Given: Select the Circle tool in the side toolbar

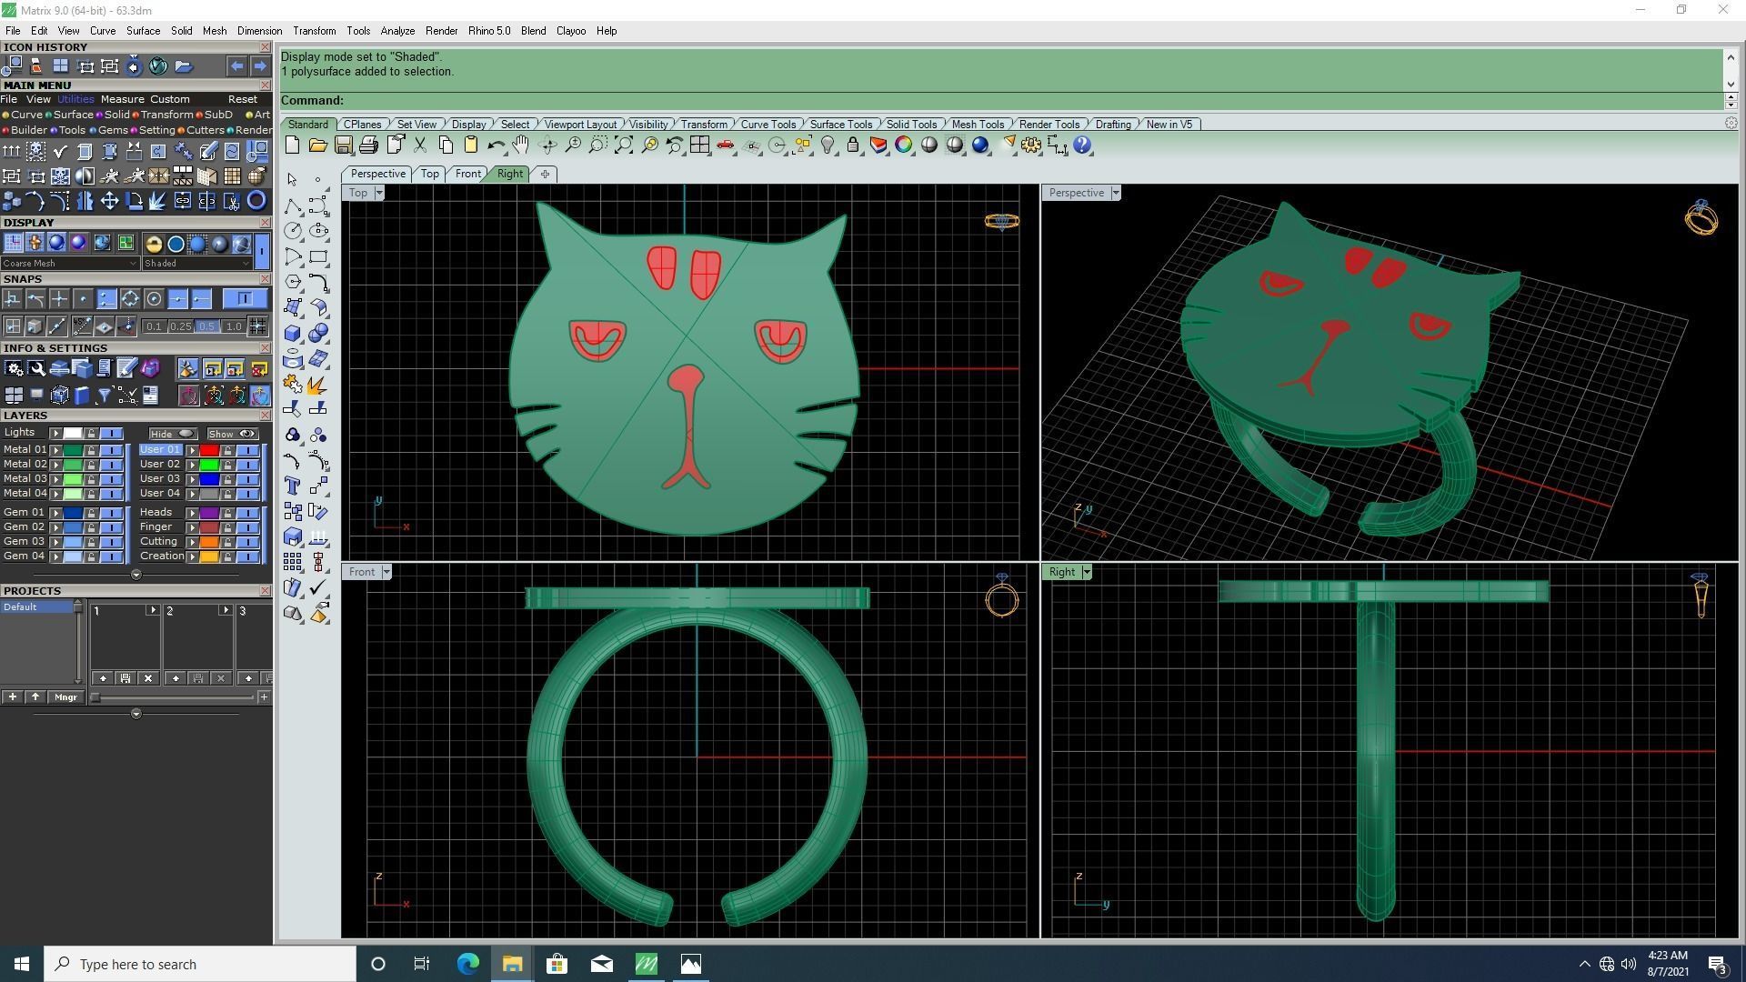Looking at the screenshot, I should 293,232.
